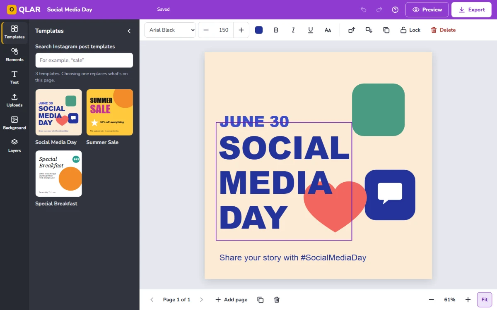This screenshot has height=310, width=497.
Task: Duplicate the selected element
Action: coord(386,30)
